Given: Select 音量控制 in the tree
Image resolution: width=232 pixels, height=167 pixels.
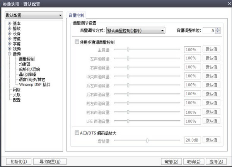Looking at the screenshot, I should coord(27,59).
